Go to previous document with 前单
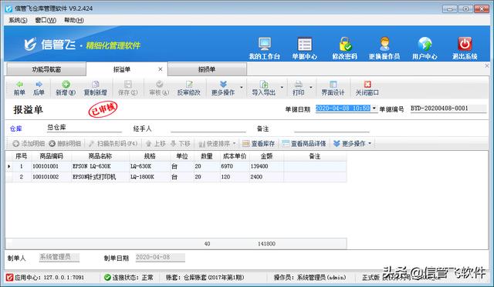The image size is (494, 287). point(19,88)
